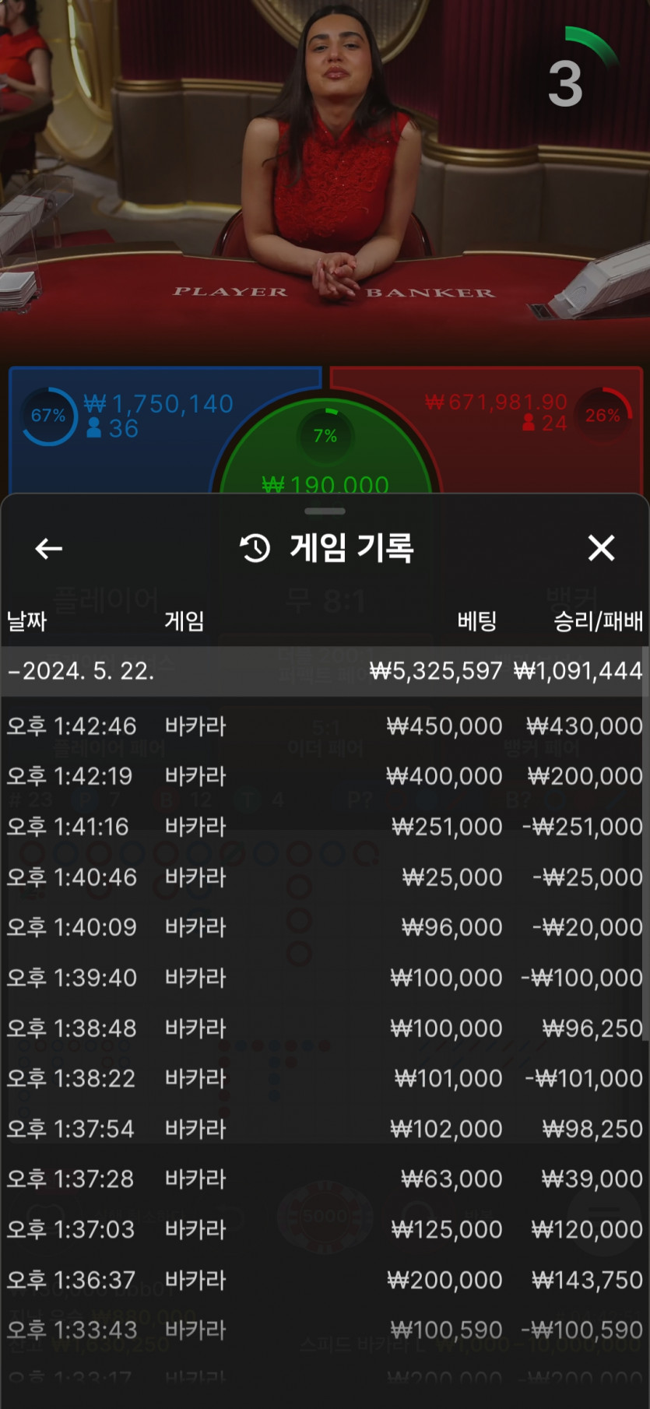Close the game history panel

click(601, 548)
